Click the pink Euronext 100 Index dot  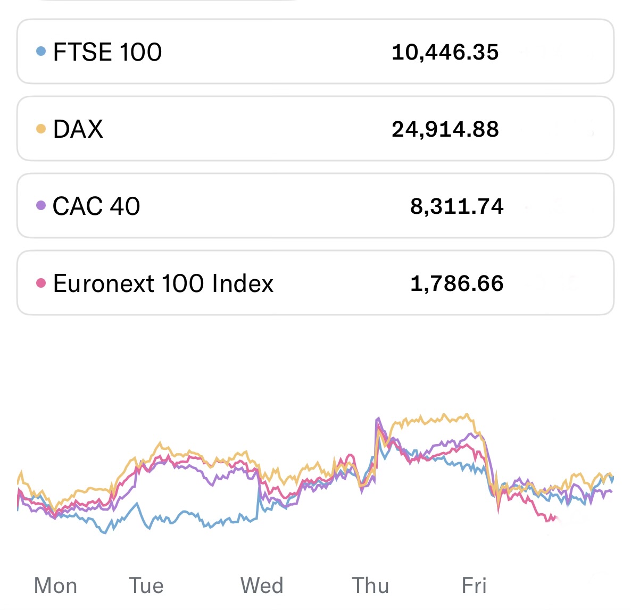[x=41, y=283]
